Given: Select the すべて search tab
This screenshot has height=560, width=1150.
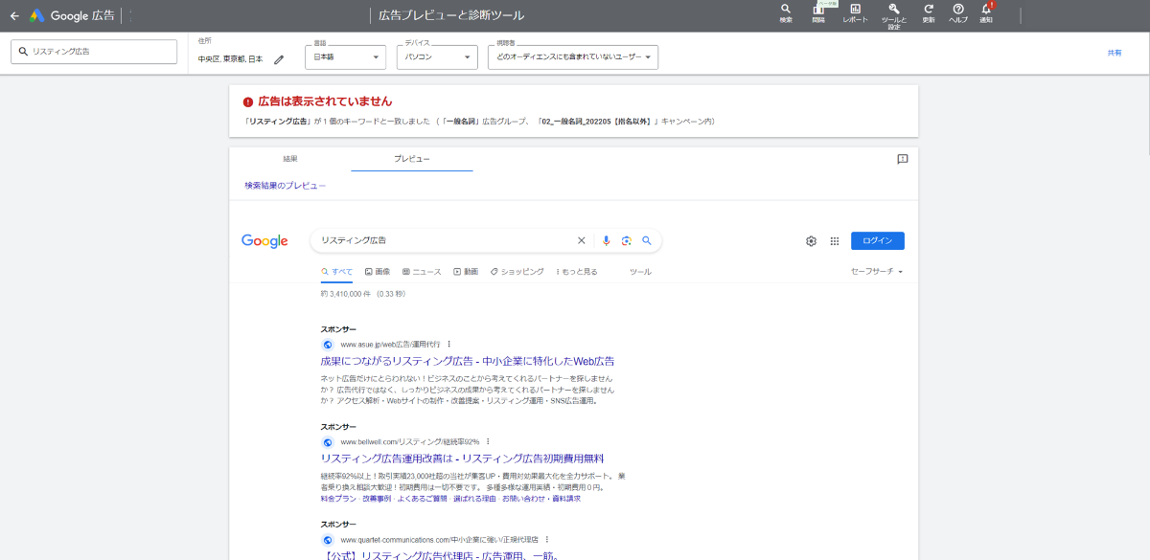Looking at the screenshot, I should coord(337,272).
